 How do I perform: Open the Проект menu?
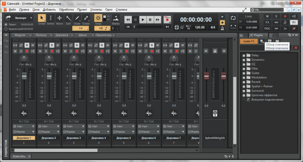pyautogui.click(x=82, y=9)
